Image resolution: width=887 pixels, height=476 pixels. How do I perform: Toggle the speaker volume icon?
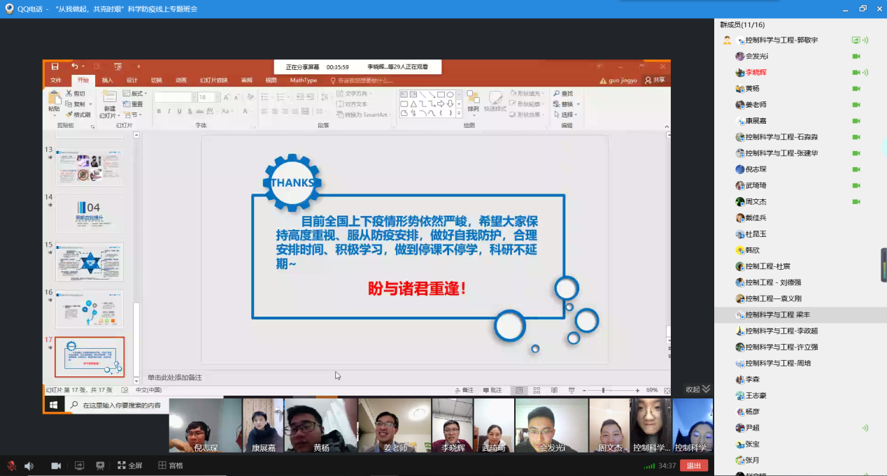click(x=29, y=466)
